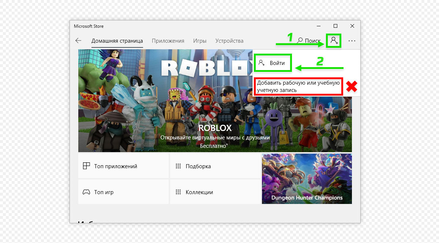
Task: Click the Топ игр gamepad icon
Action: click(x=86, y=192)
